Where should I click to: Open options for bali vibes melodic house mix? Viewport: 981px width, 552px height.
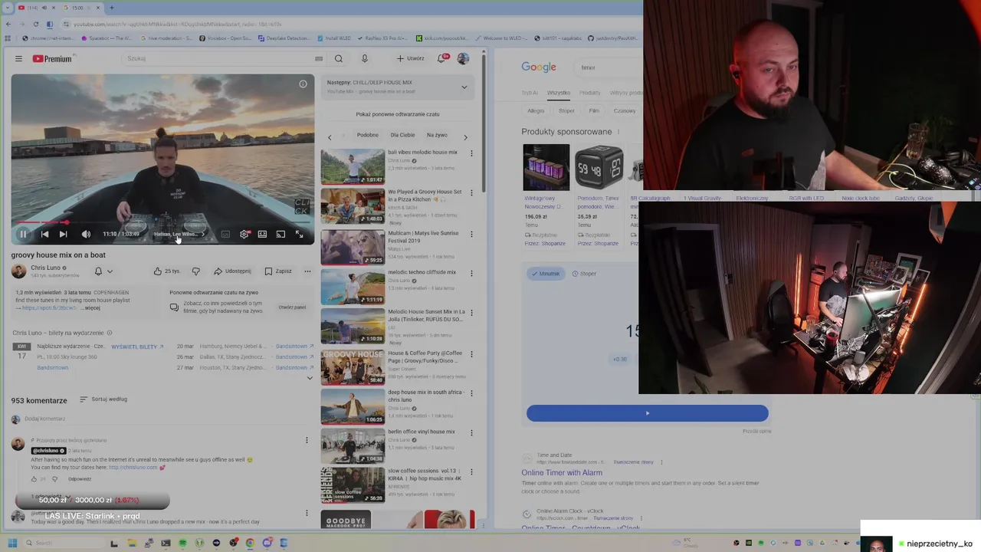(471, 153)
